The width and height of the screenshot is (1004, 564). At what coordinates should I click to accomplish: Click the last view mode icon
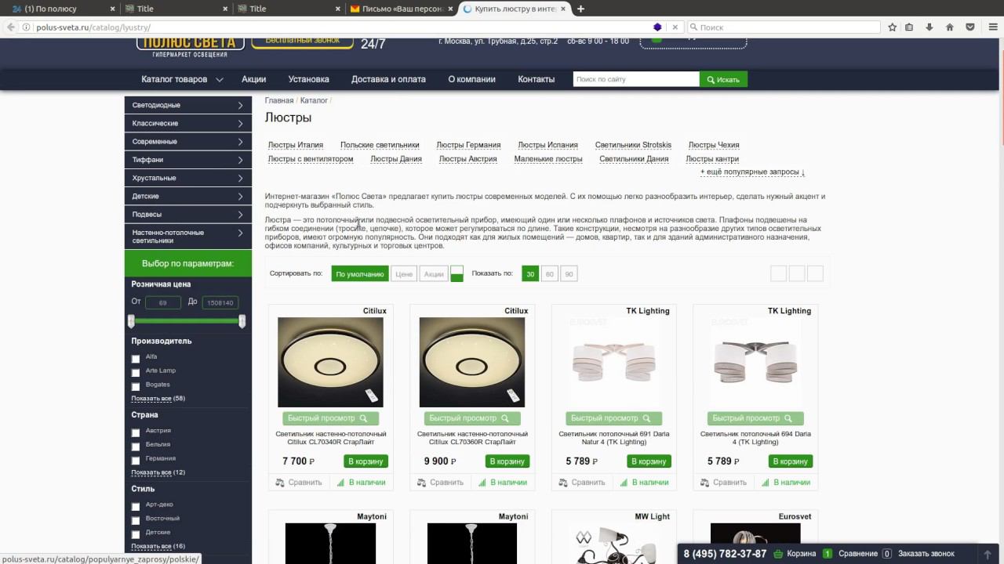click(x=815, y=273)
